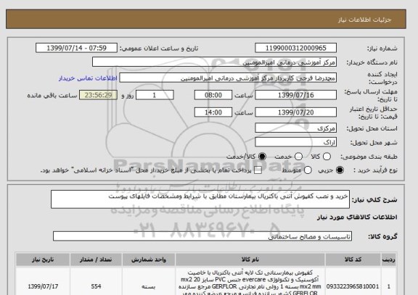418x295 pixels.
Task: Click the response deadline date 1399/07/16
Action: pyautogui.click(x=295, y=95)
